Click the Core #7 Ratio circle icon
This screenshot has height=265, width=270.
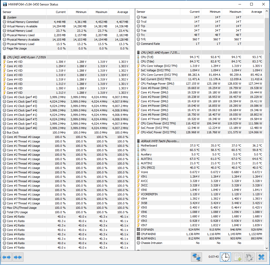4,248
